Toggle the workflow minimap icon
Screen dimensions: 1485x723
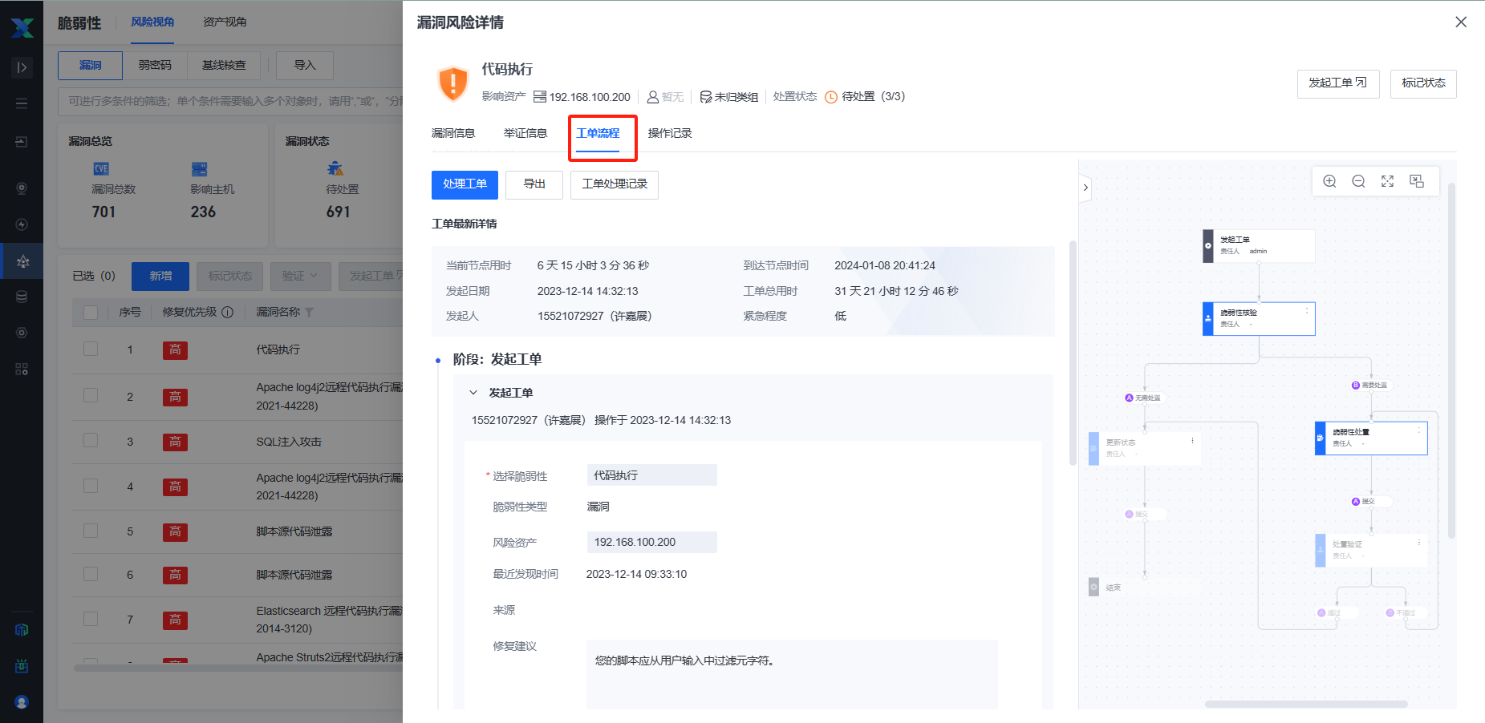click(x=1417, y=181)
